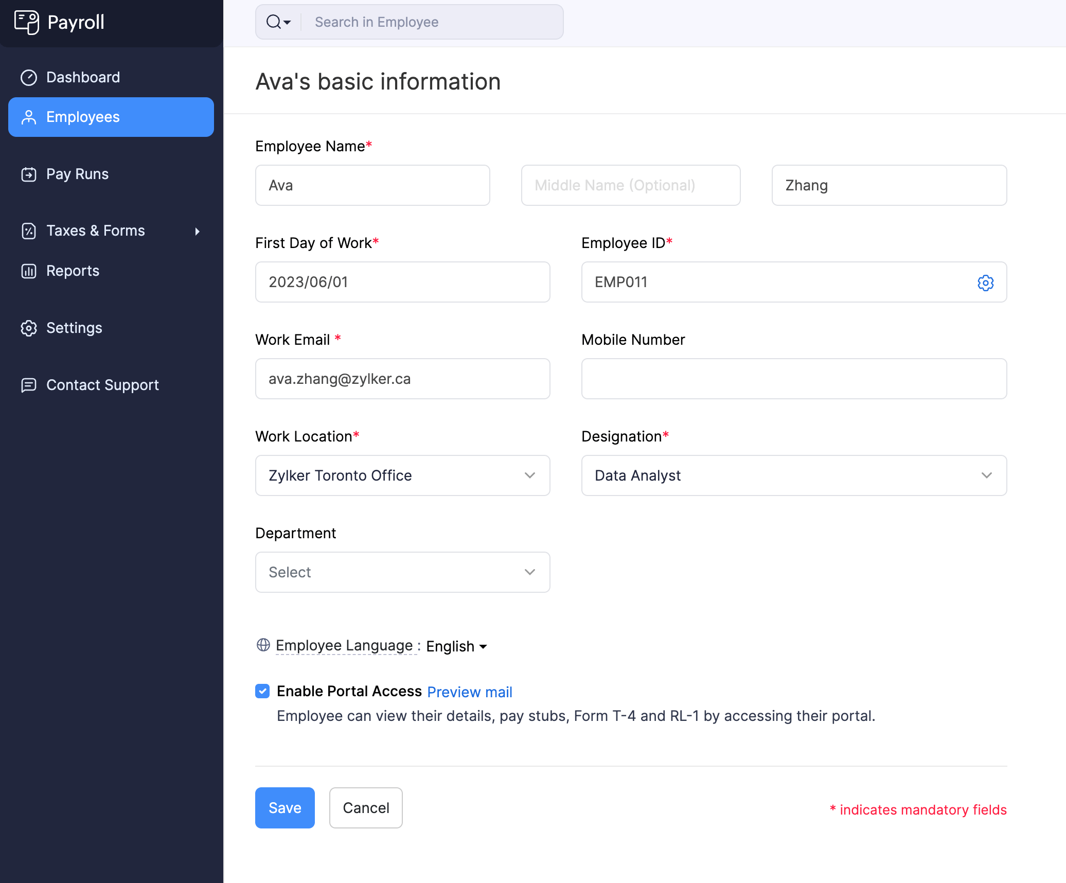Click the Payroll logo icon
The height and width of the screenshot is (883, 1066).
27,22
